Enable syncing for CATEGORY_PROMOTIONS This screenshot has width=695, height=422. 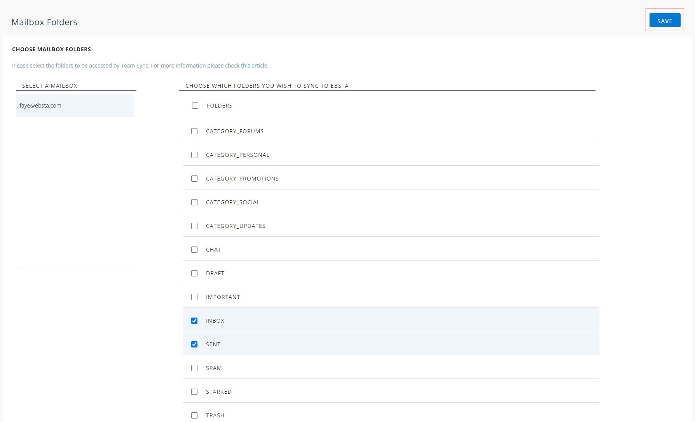tap(194, 179)
